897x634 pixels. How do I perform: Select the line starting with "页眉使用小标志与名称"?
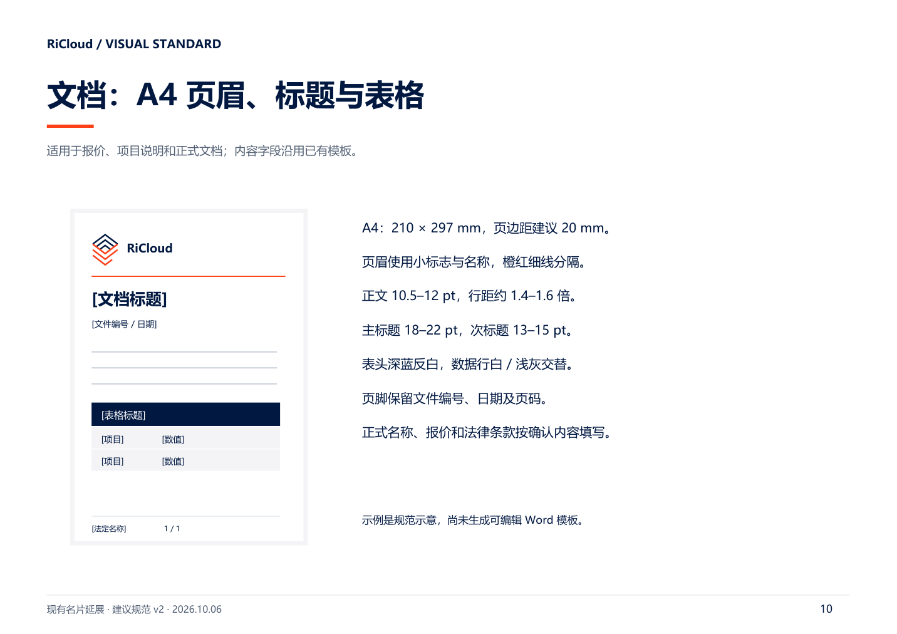coord(474,262)
